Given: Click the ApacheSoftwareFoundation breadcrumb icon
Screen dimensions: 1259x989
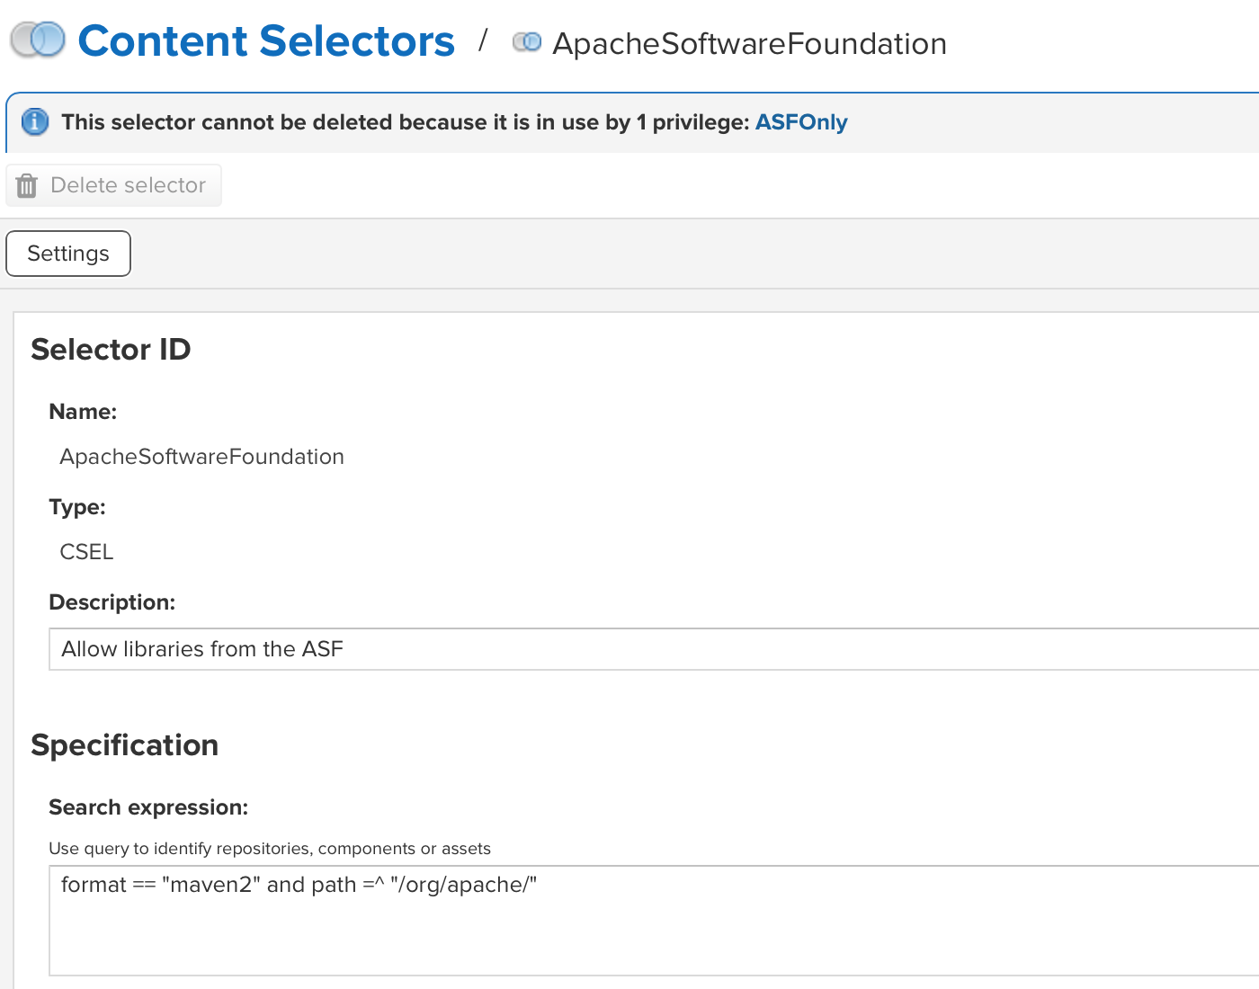Looking at the screenshot, I should coord(527,42).
